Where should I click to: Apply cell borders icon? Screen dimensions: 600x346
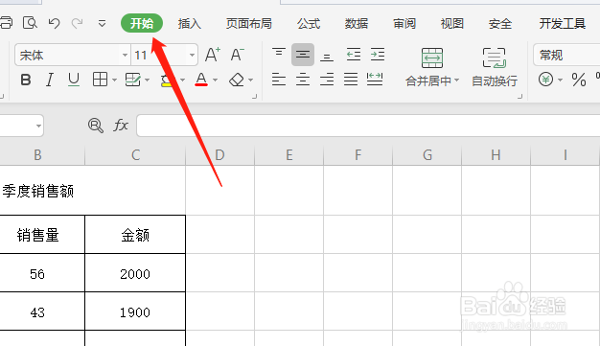pos(100,80)
